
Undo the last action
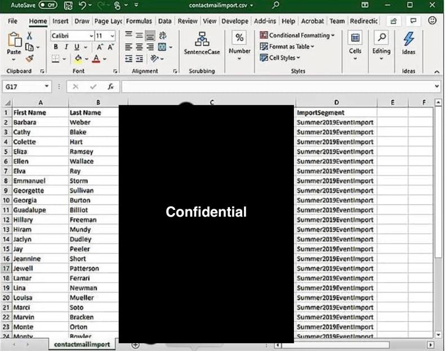click(x=82, y=5)
